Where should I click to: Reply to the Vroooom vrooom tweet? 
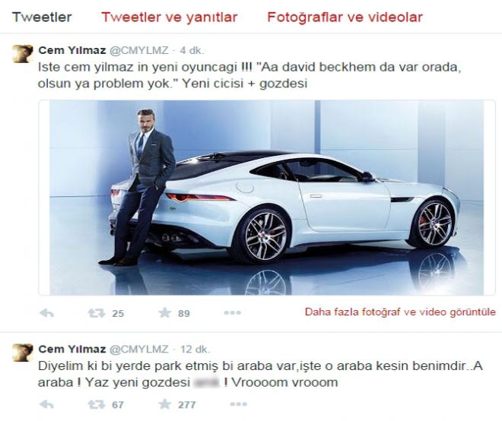tap(46, 404)
